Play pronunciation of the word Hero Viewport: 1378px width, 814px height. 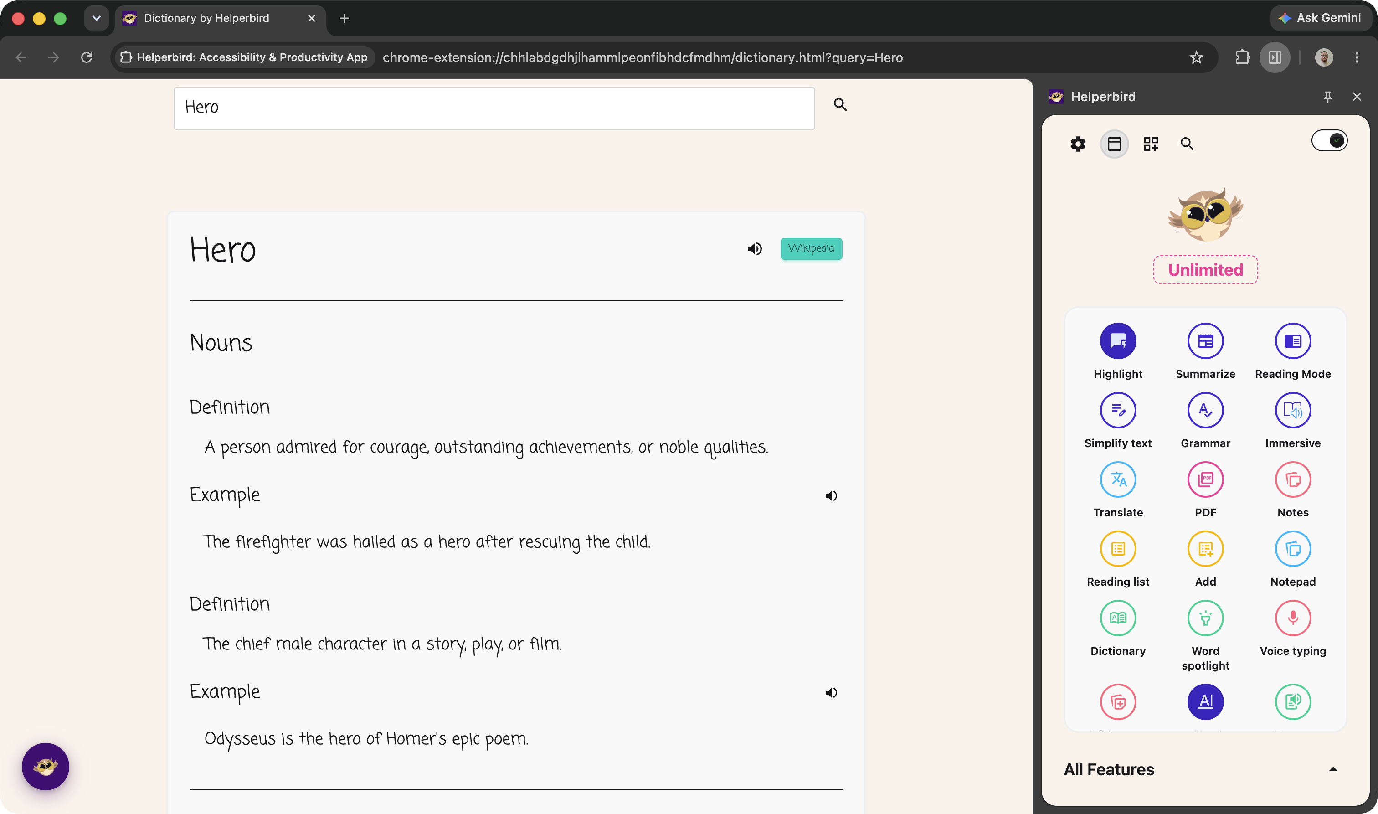[755, 249]
